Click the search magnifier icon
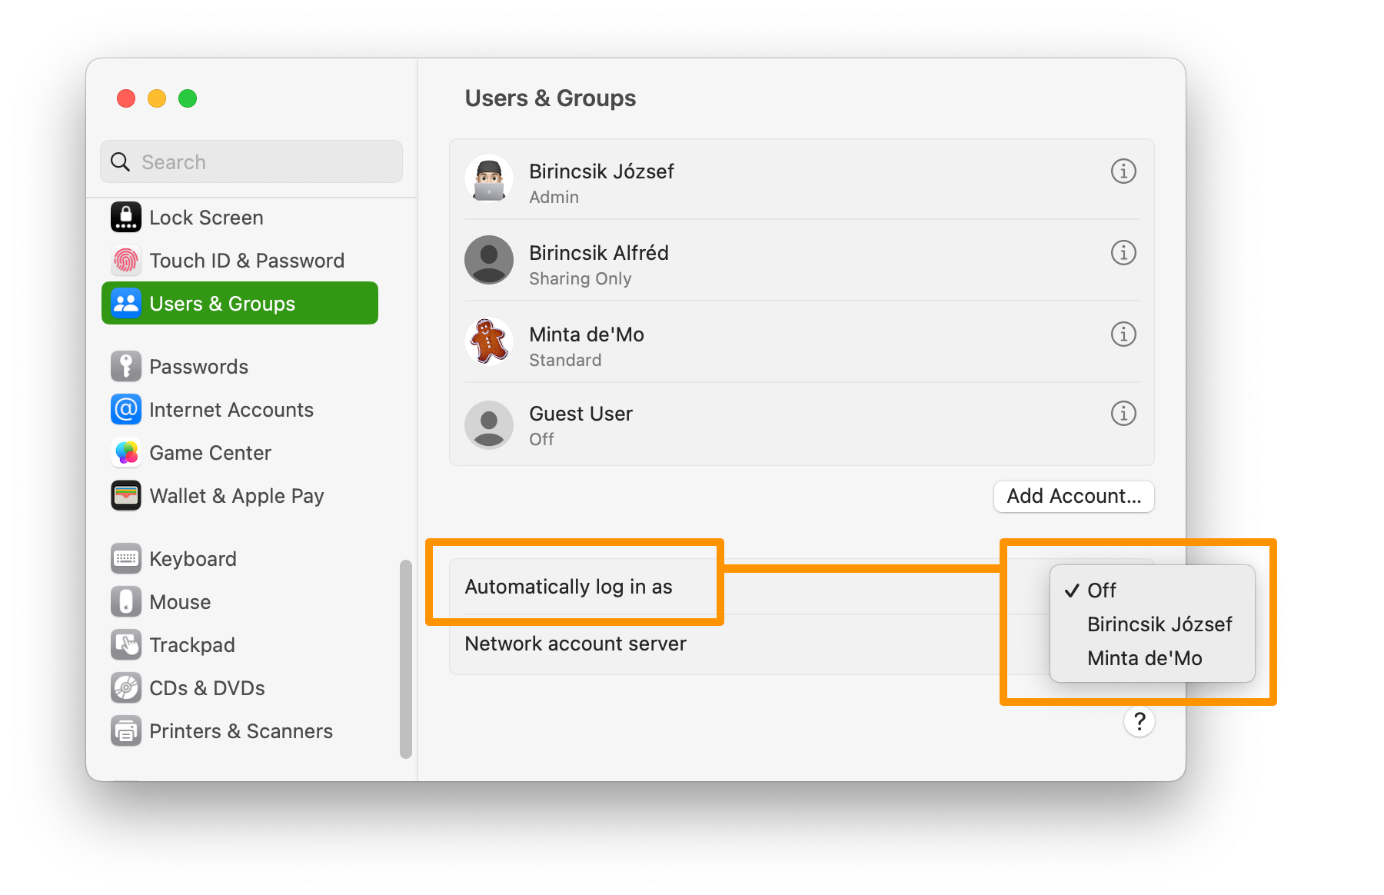 120,161
